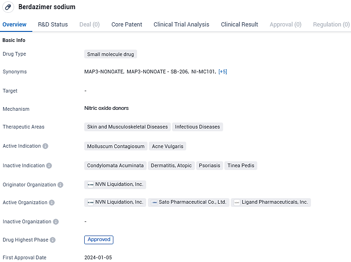
Task: Switch to the R&D Status tab
Action: (53, 25)
